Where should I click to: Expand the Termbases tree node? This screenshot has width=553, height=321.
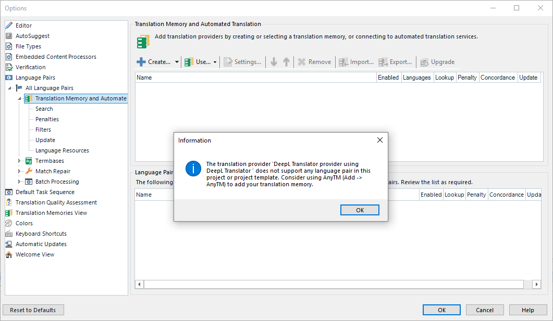point(20,161)
